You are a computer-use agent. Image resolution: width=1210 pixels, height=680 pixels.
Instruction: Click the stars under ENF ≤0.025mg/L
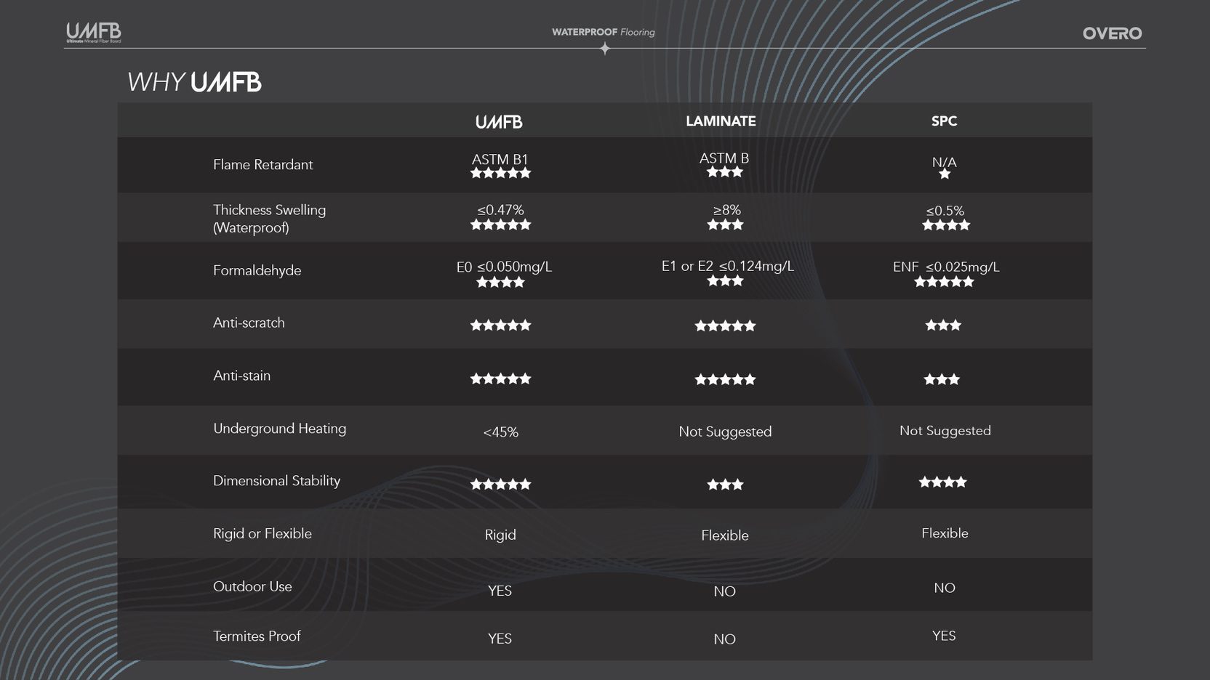coord(944,282)
